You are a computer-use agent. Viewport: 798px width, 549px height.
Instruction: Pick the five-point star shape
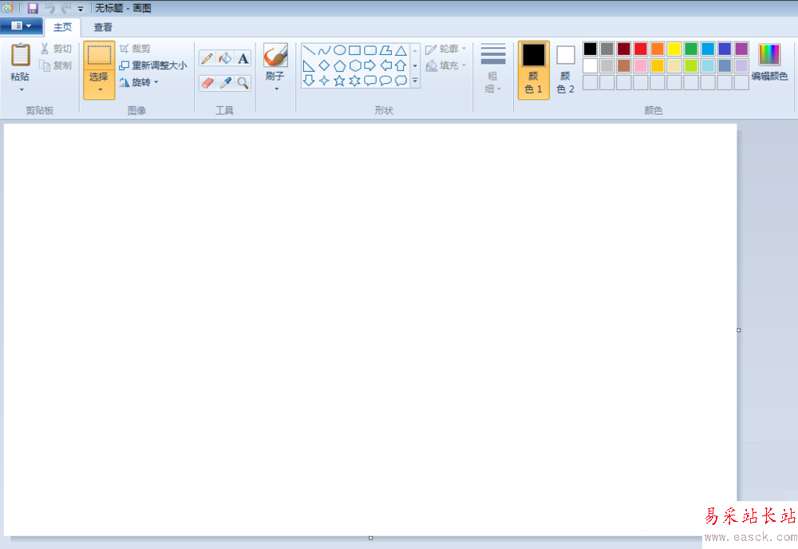(x=339, y=81)
